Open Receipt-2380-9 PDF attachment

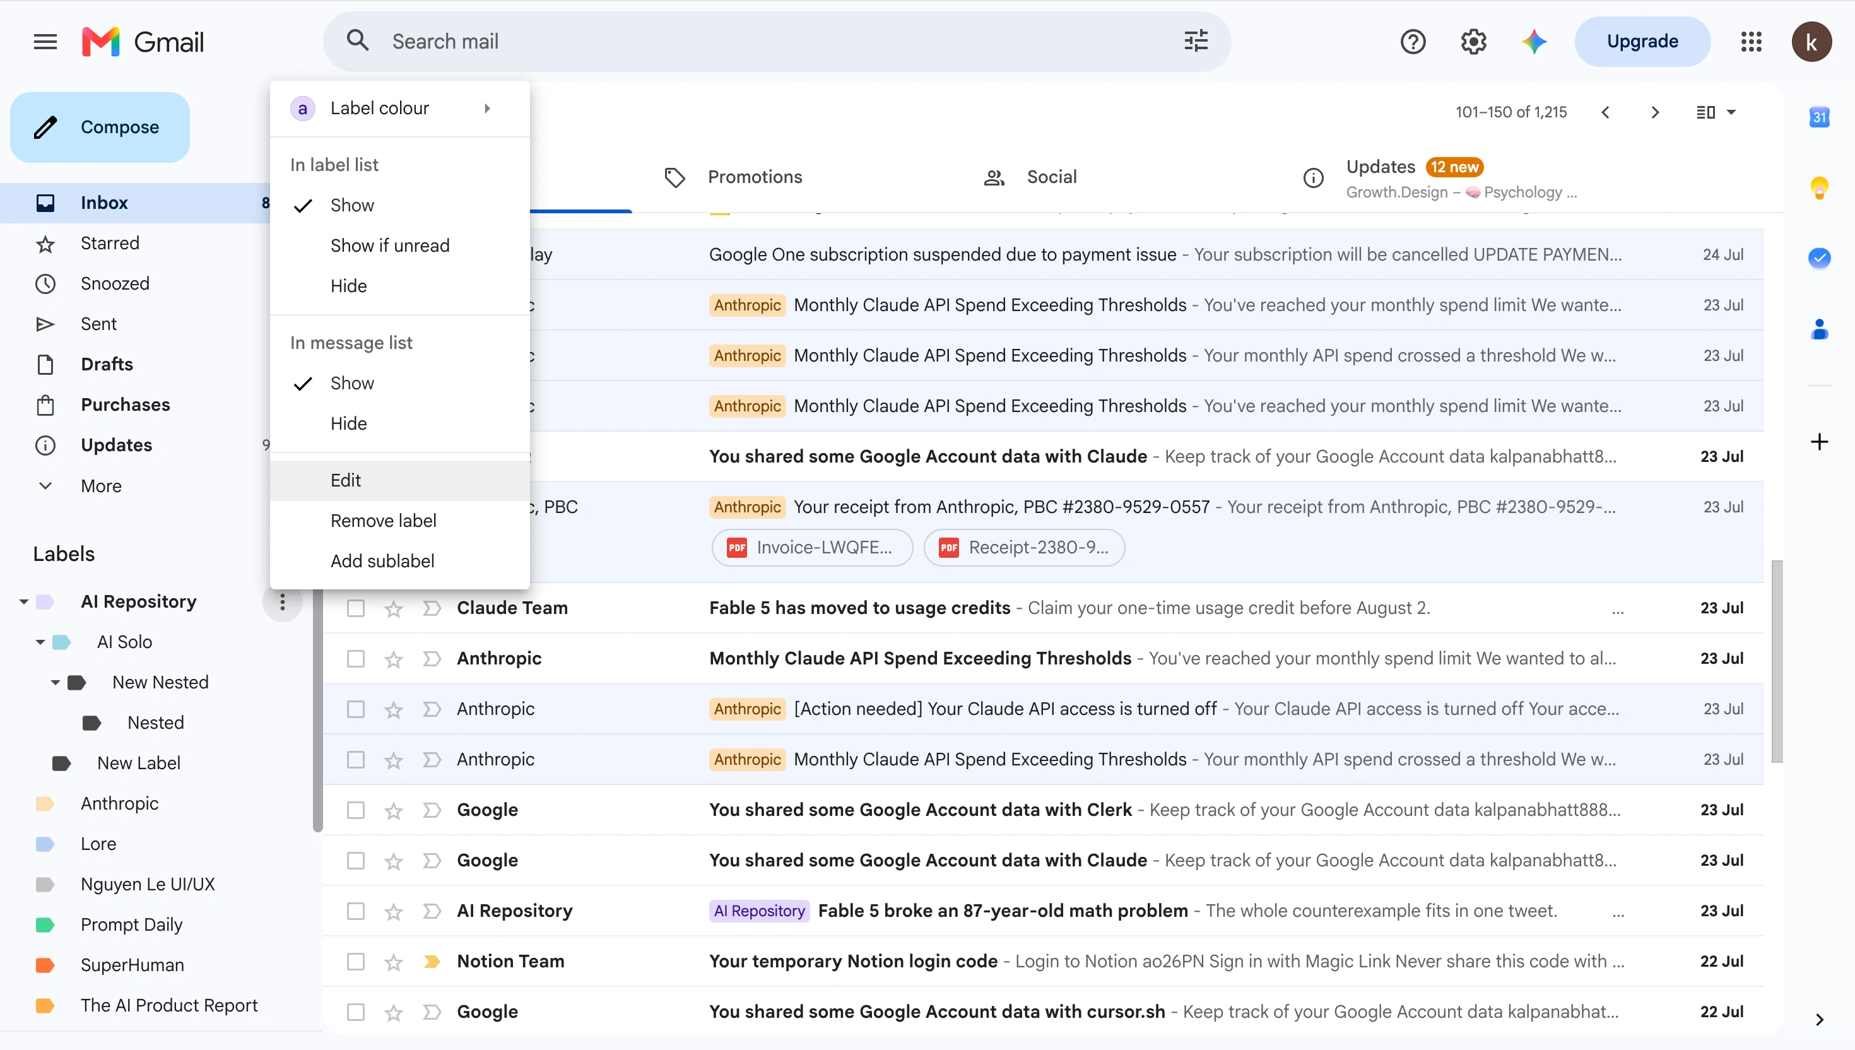click(x=1024, y=547)
